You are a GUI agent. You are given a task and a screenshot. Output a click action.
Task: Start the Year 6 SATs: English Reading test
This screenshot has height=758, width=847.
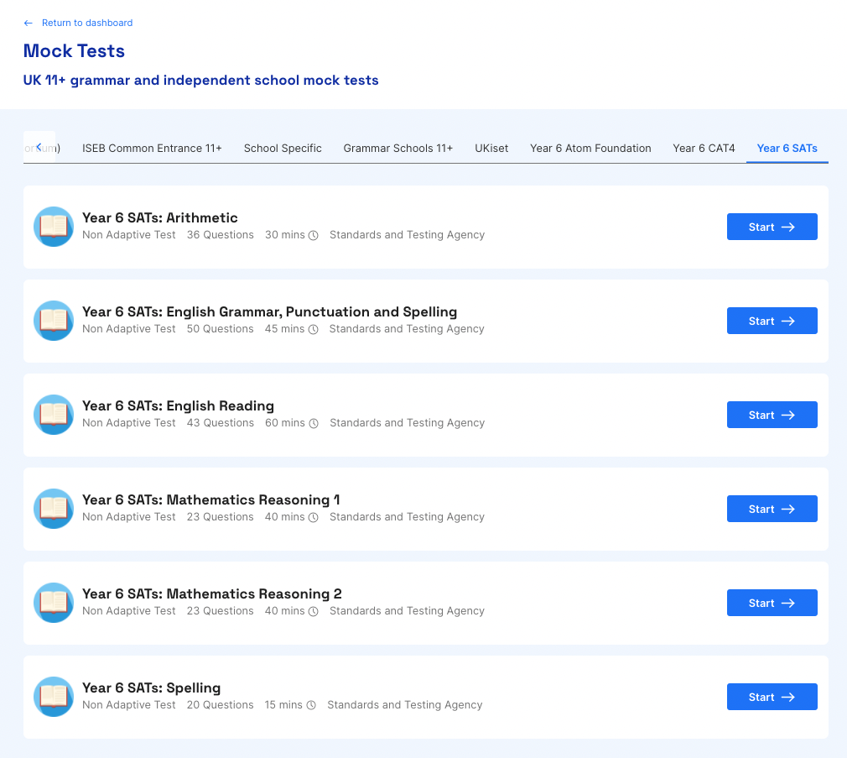point(772,415)
